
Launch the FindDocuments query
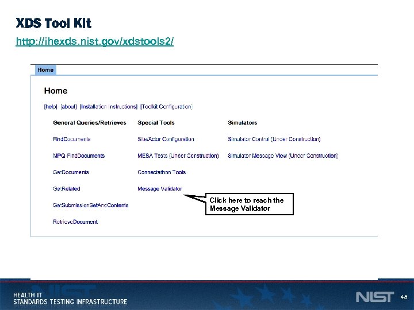71,139
